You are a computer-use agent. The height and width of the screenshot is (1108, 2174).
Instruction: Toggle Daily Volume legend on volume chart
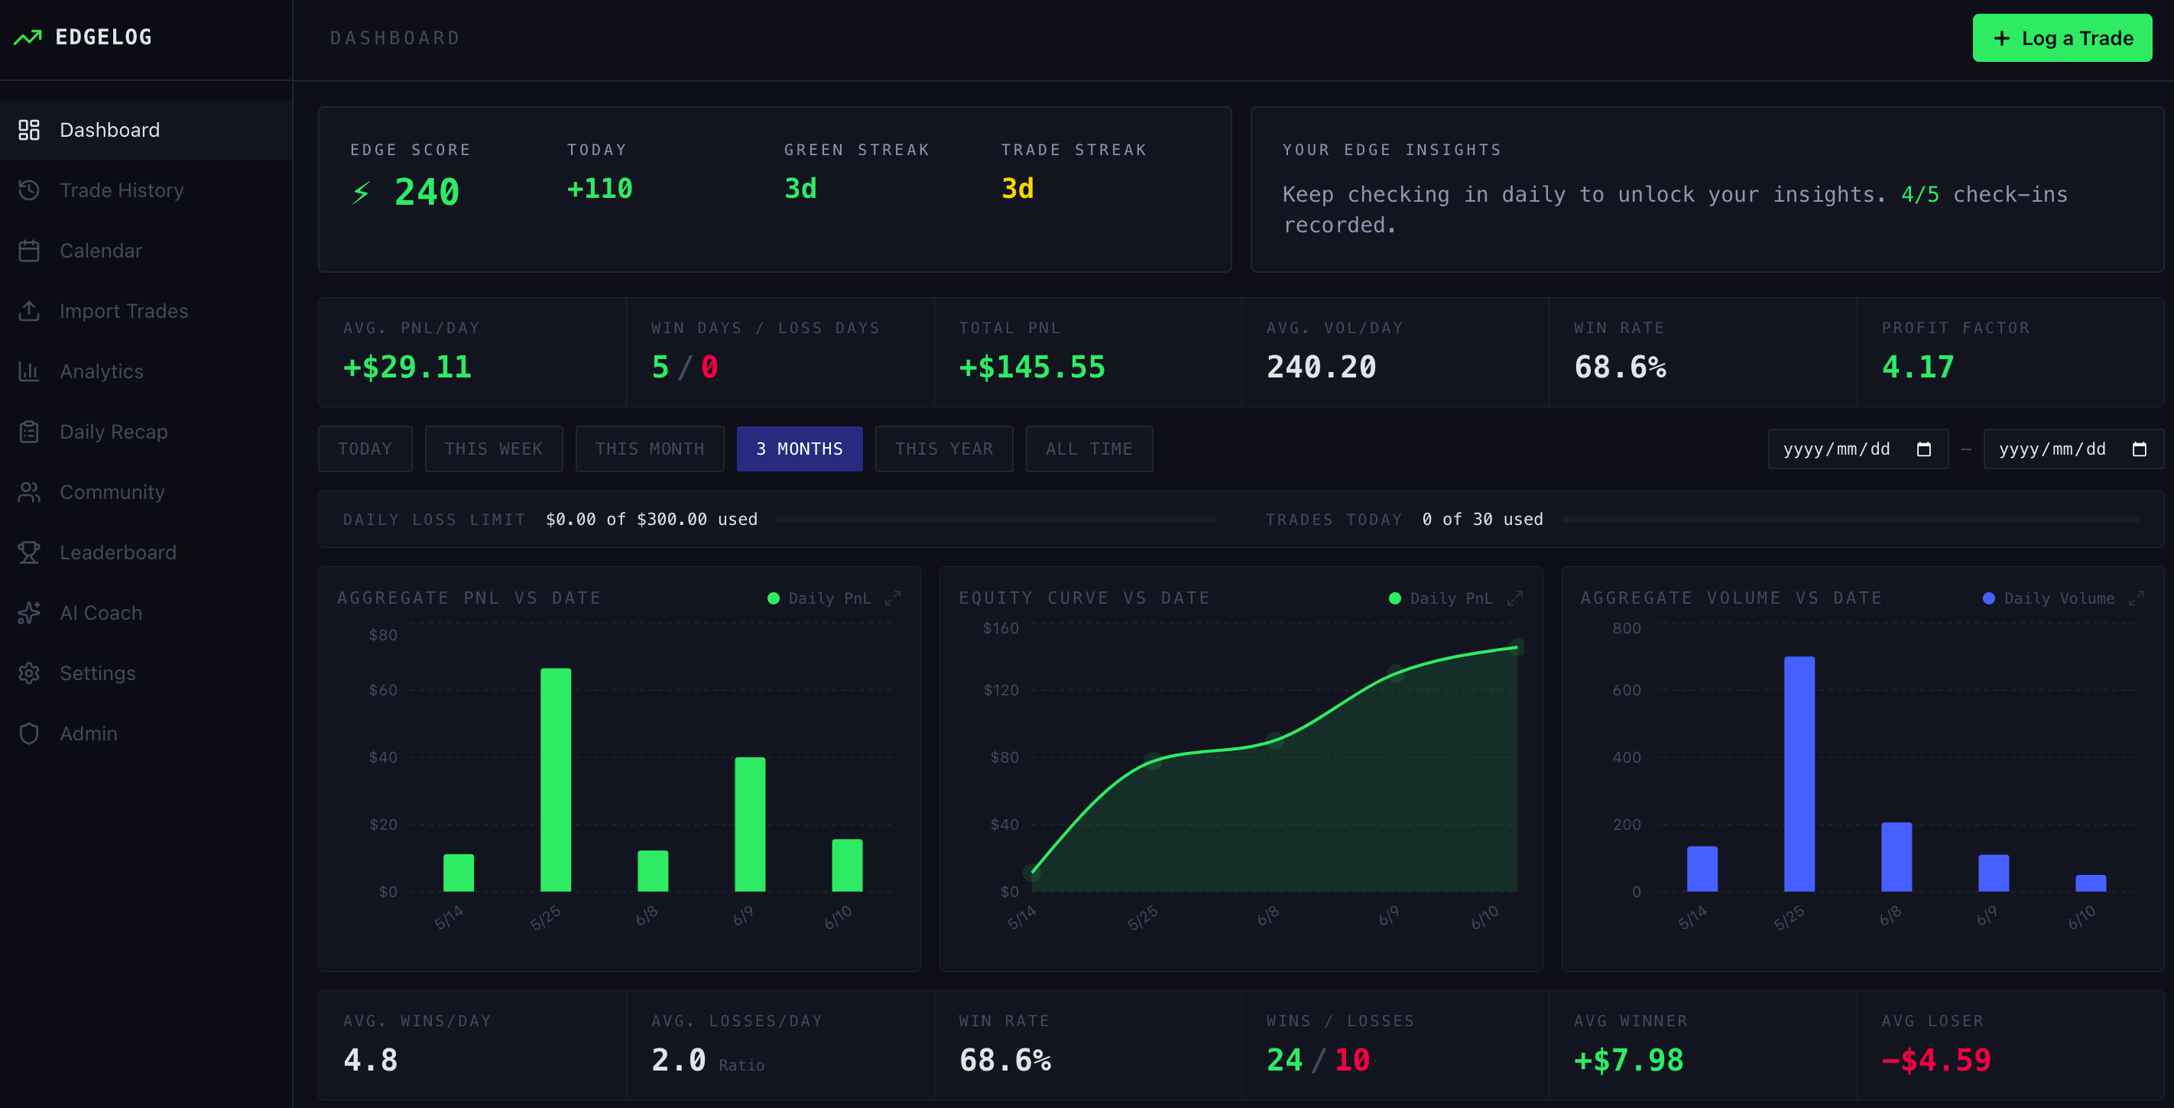click(2048, 598)
